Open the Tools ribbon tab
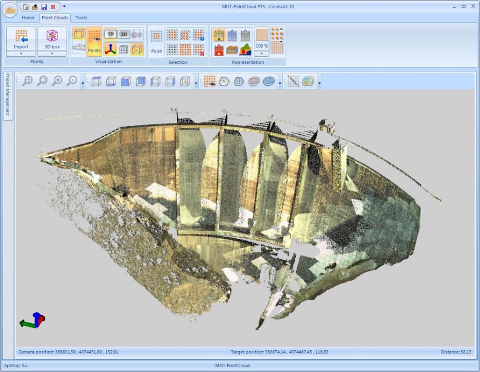Screen dimensions: 480x372 [81, 18]
